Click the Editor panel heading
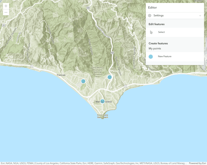This screenshot has width=207, height=165. [153, 8]
